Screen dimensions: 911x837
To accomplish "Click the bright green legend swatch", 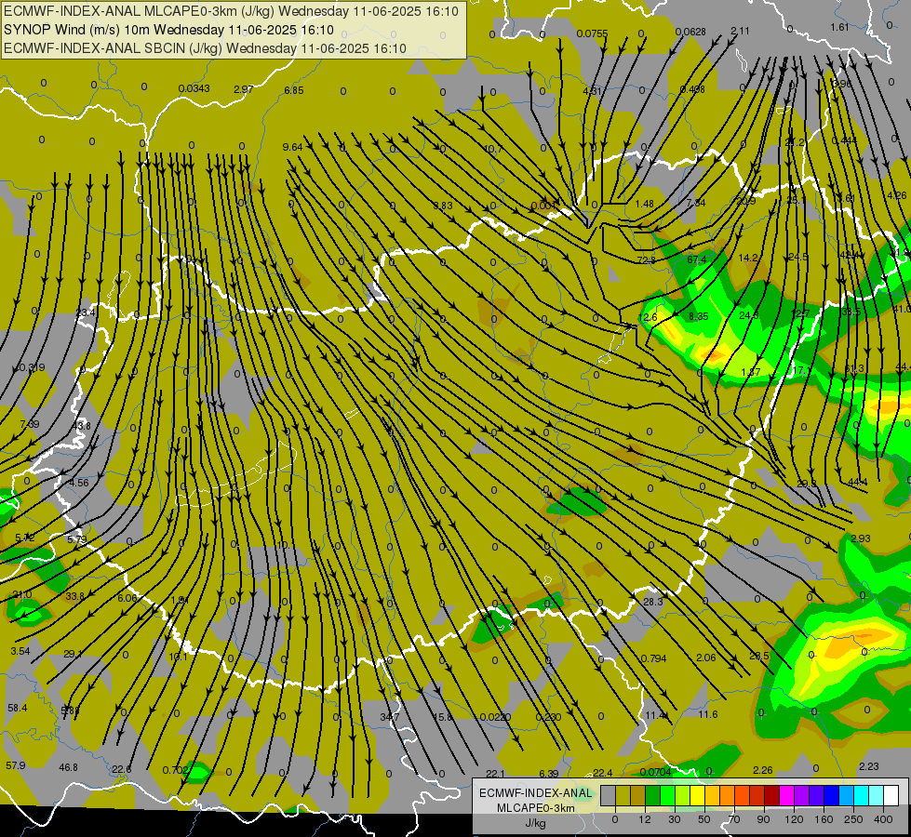I will pyautogui.click(x=667, y=795).
